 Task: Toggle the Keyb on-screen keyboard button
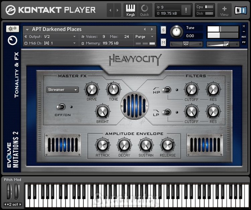[131, 10]
